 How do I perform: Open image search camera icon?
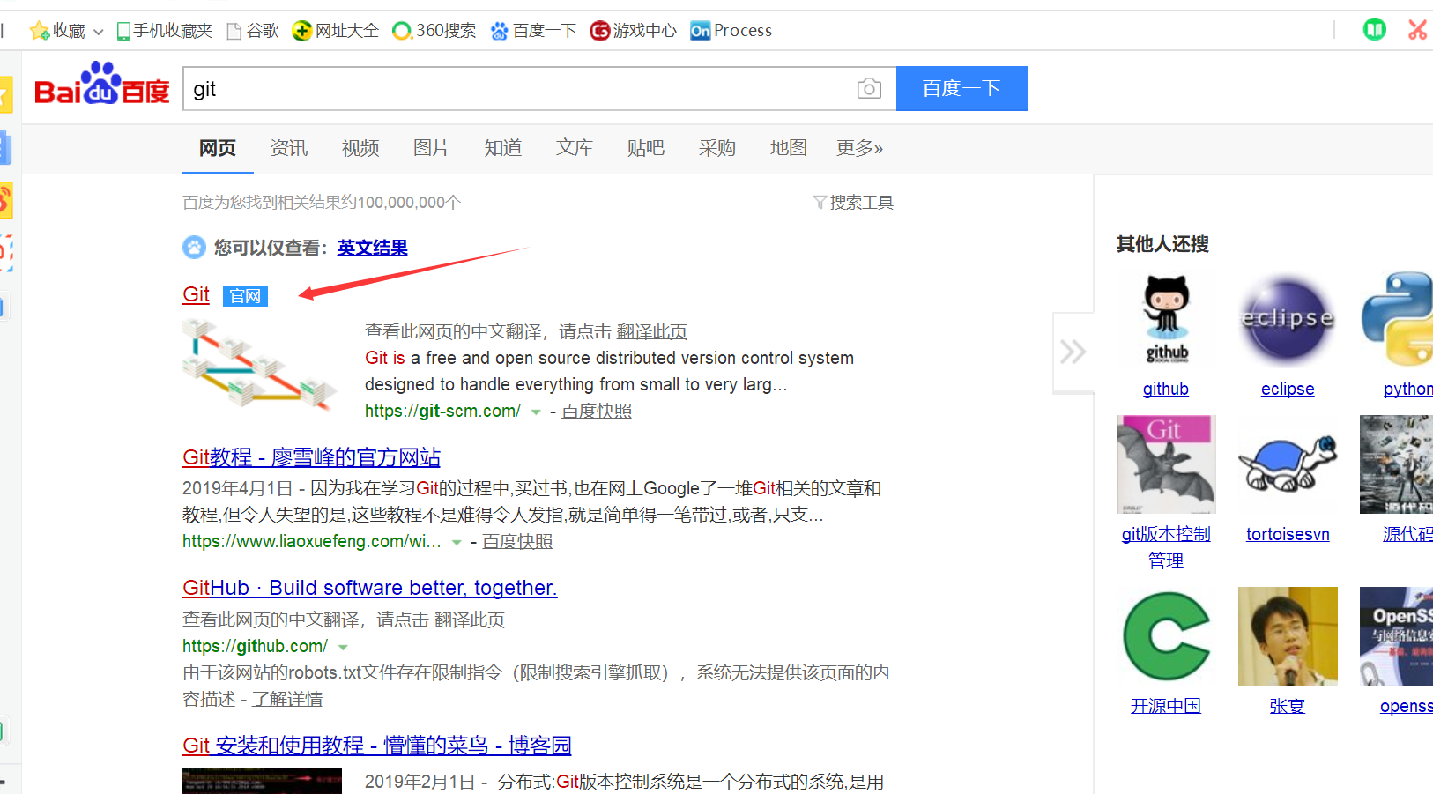point(869,88)
